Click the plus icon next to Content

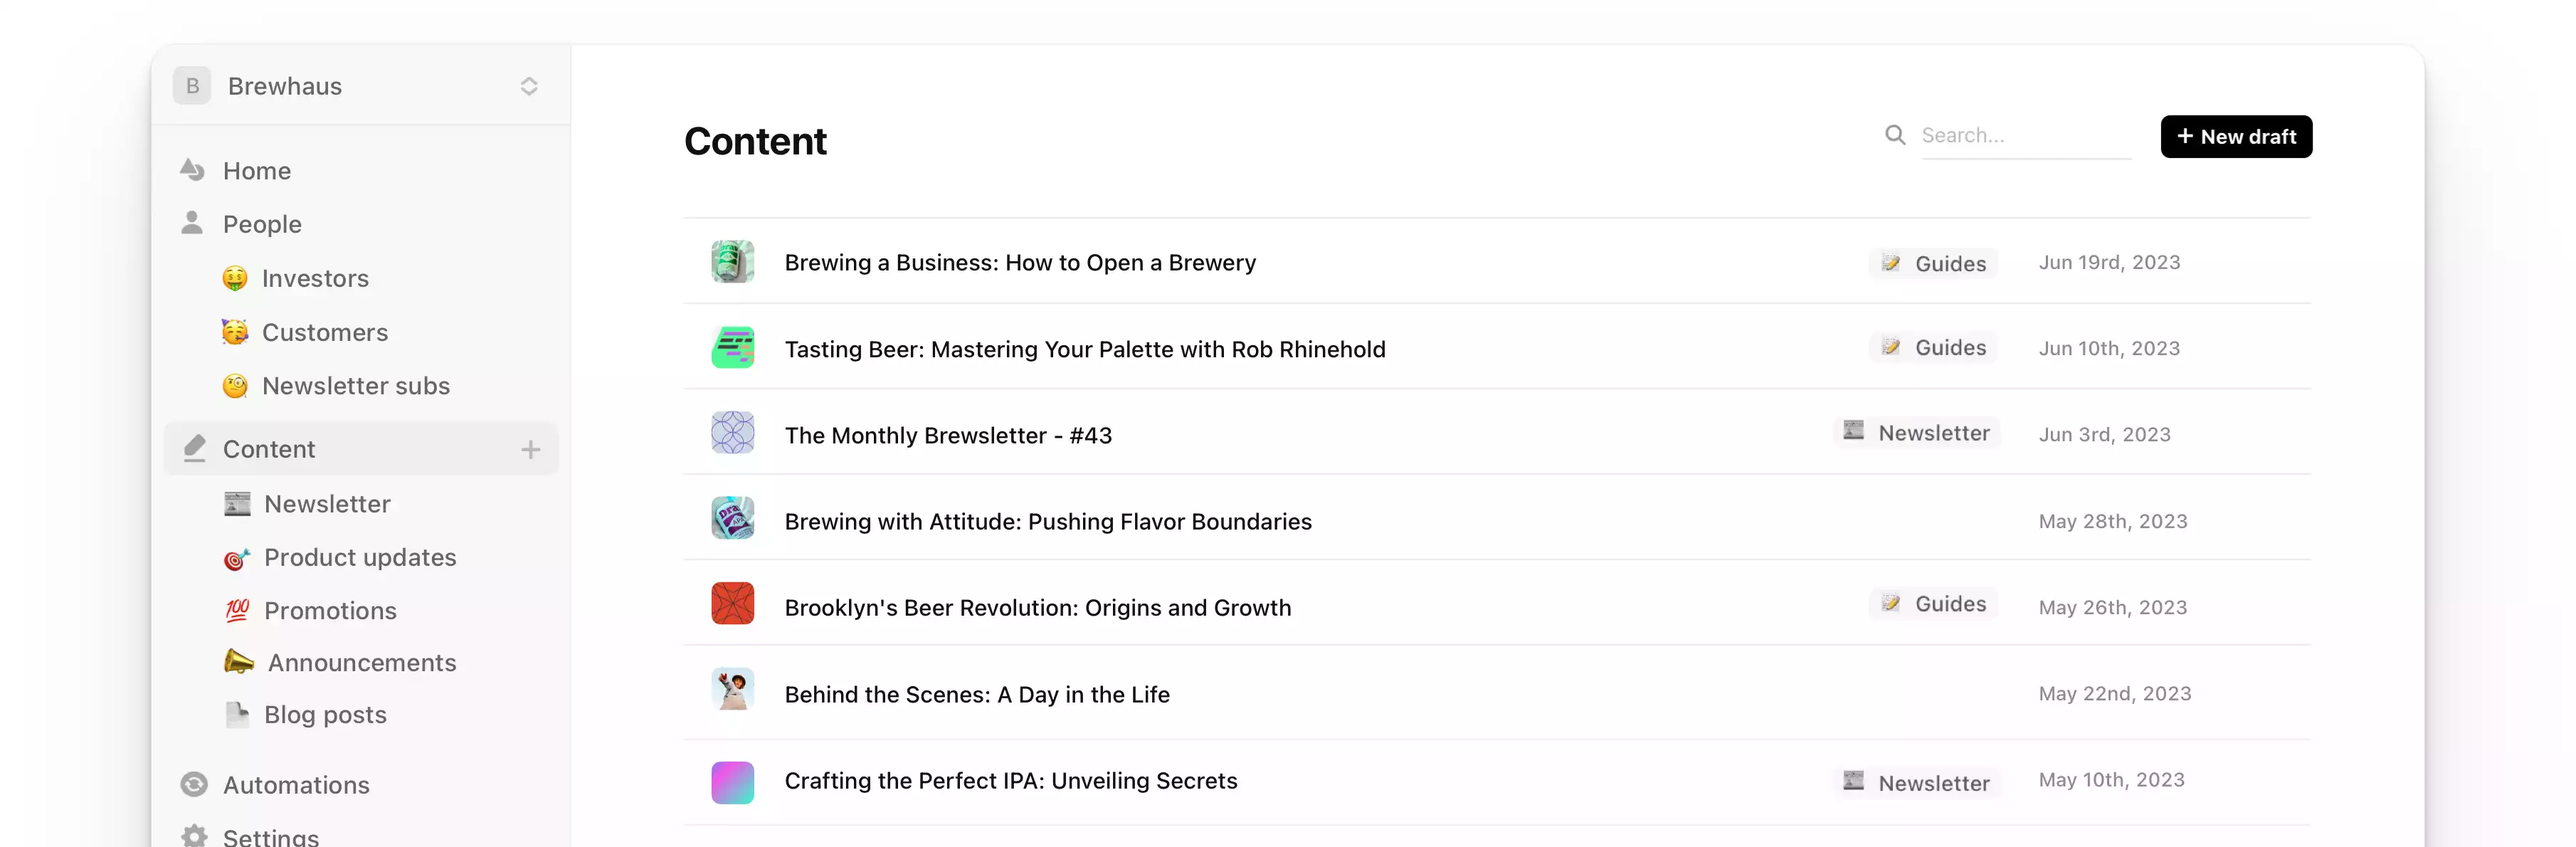tap(531, 450)
